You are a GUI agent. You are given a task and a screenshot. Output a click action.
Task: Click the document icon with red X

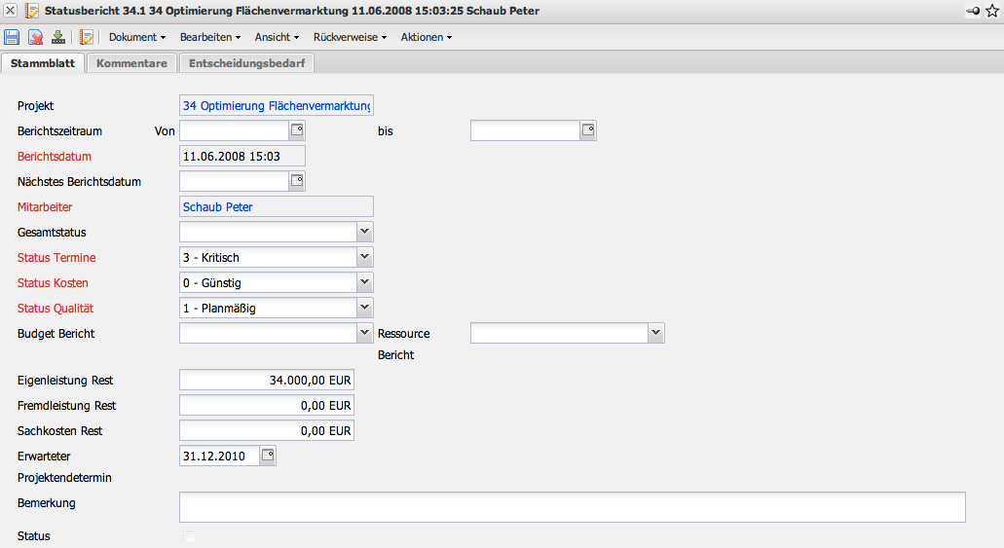(35, 37)
